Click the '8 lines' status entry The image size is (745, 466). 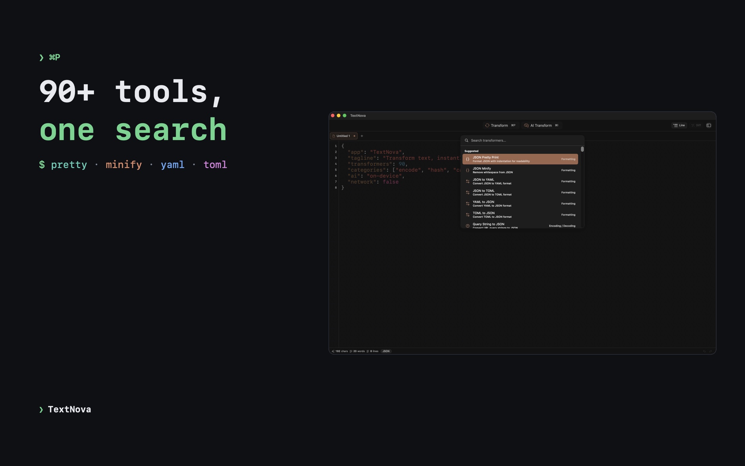[372, 351]
